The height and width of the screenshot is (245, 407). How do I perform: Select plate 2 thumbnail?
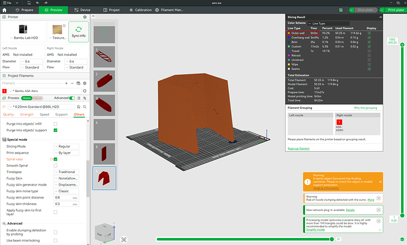(x=104, y=81)
